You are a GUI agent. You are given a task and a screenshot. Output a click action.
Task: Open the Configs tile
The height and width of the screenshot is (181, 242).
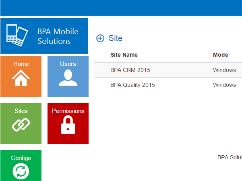click(21, 165)
